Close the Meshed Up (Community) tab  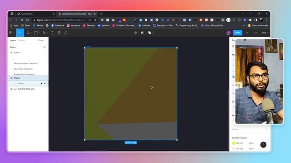coord(95,14)
